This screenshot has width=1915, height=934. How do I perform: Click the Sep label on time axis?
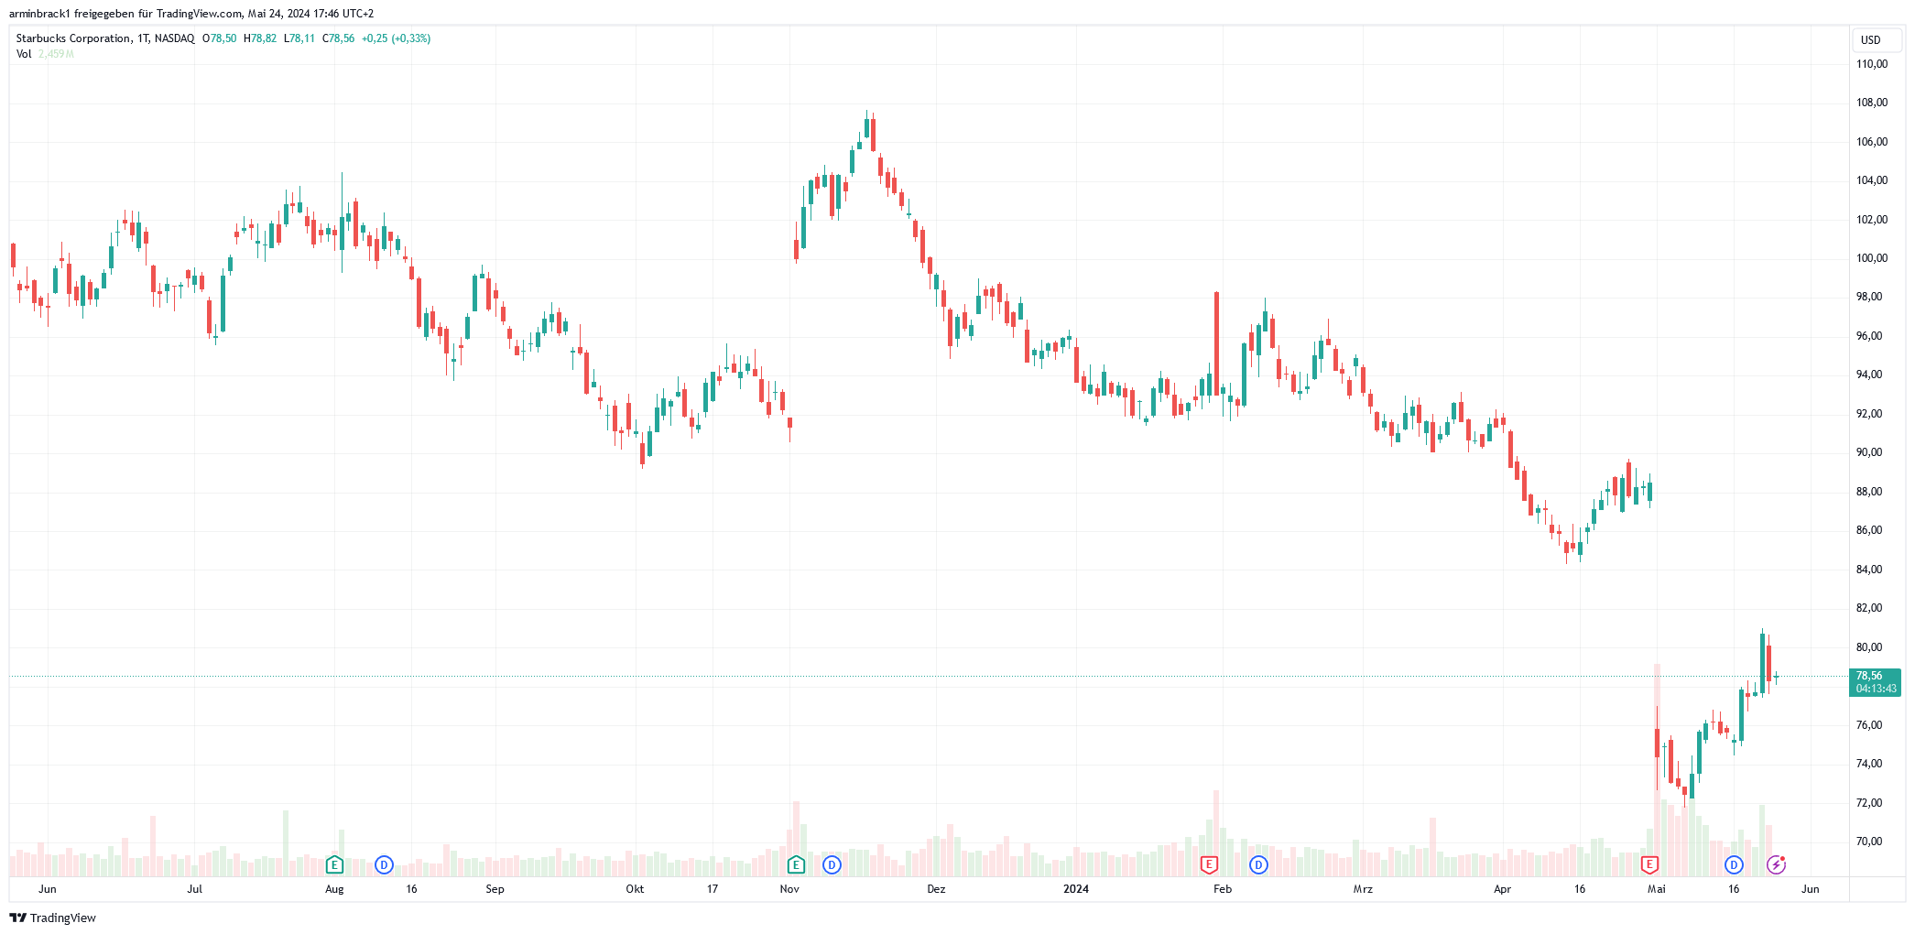[x=495, y=889]
